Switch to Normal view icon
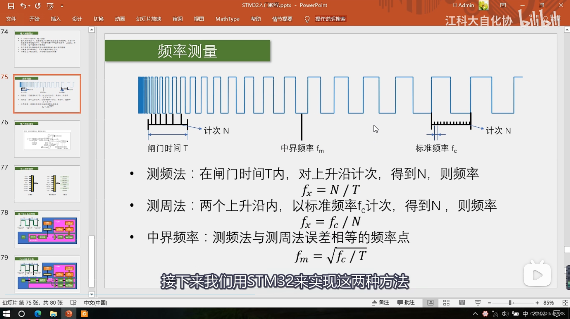Viewport: 570px width, 319px height. tap(430, 303)
